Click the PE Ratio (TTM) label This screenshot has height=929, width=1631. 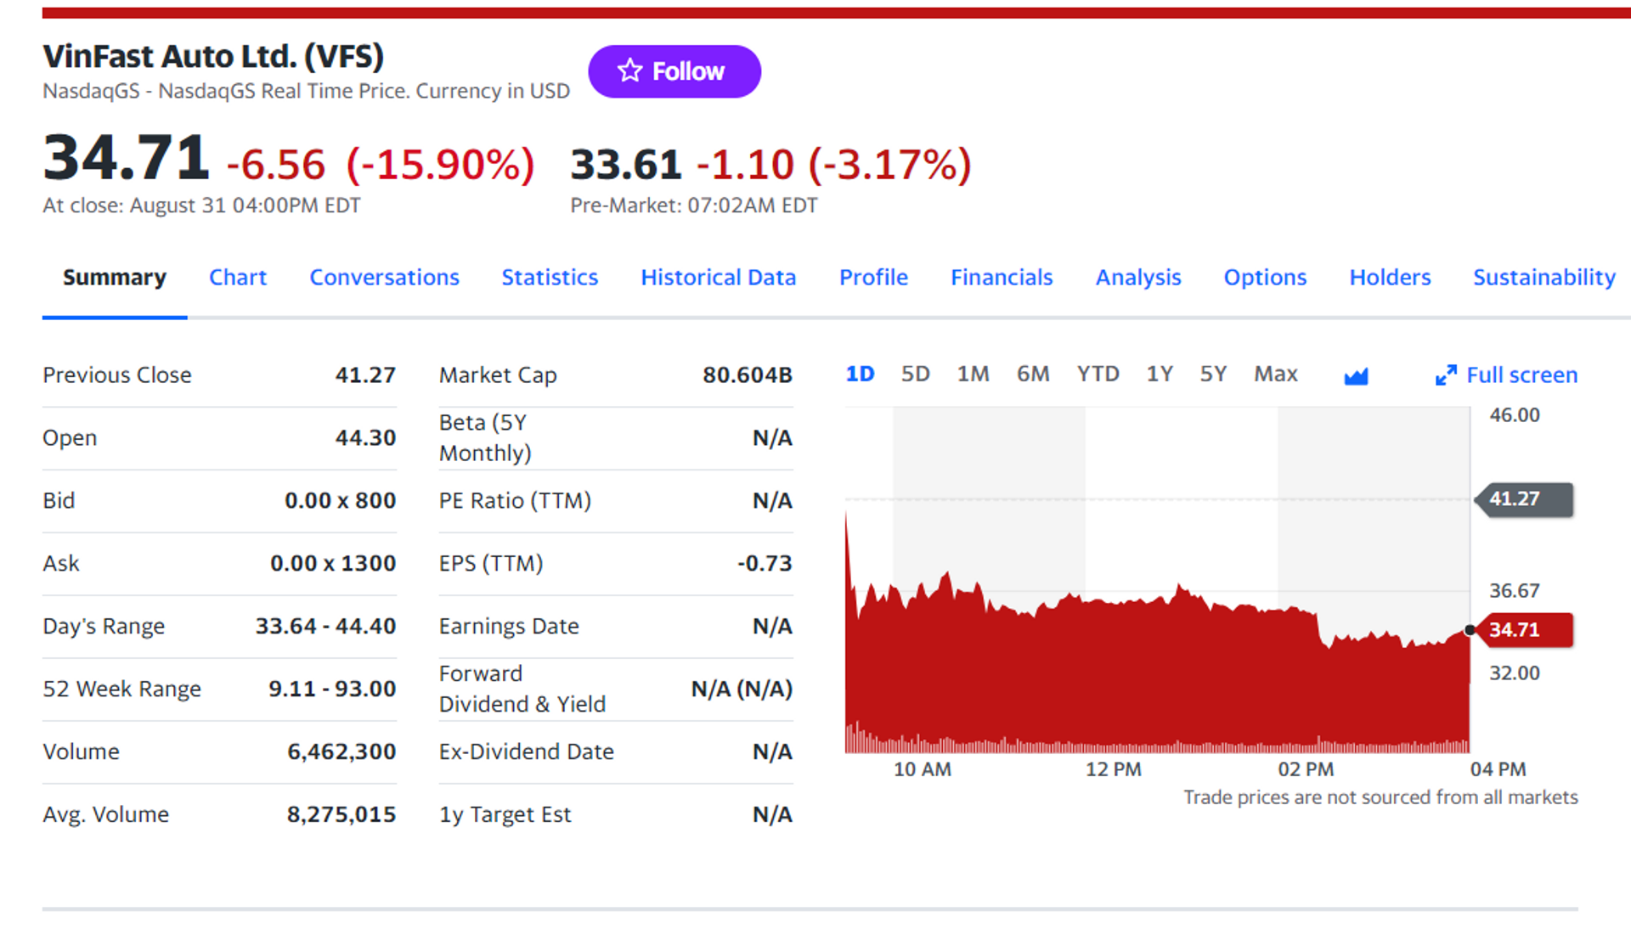tap(515, 500)
